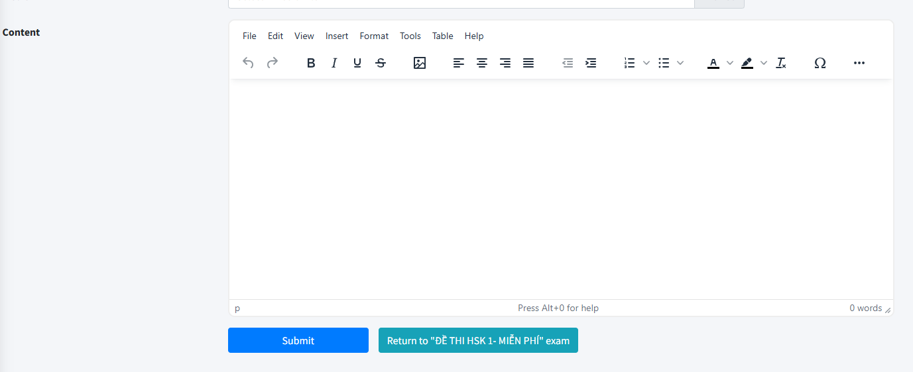The width and height of the screenshot is (913, 372).
Task: Toggle italic text formatting
Action: click(334, 63)
